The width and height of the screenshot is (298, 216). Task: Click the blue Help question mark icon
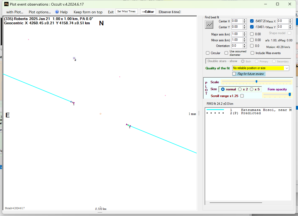click(57, 12)
